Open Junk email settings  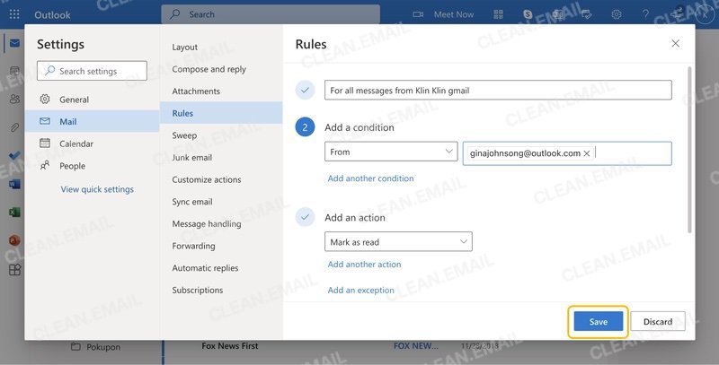[x=221, y=157]
